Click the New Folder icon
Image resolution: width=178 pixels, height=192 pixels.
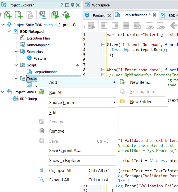point(123,101)
